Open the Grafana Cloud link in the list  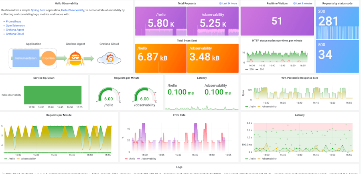pos(15,34)
